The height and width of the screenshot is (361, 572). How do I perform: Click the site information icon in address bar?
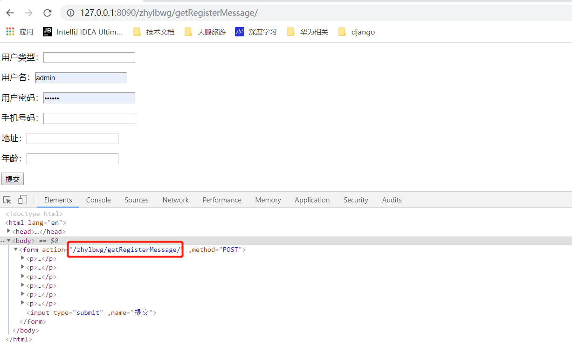coord(70,13)
